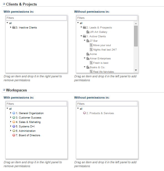The image size is (164, 171).
Task: Click the Products & Services workspace circle
Action: (84, 113)
